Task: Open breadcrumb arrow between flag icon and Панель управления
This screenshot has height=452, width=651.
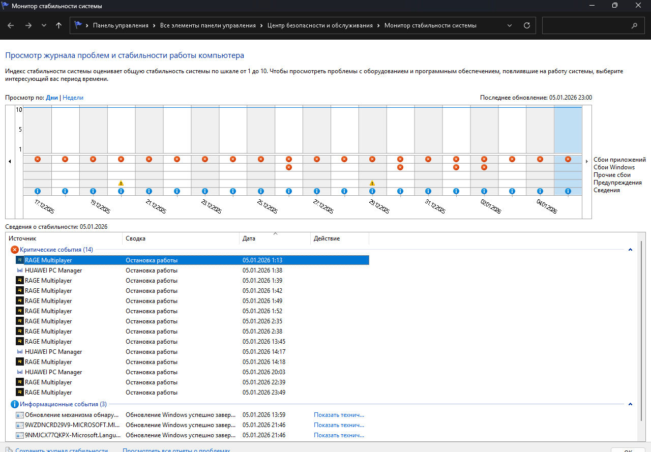Action: tap(87, 25)
